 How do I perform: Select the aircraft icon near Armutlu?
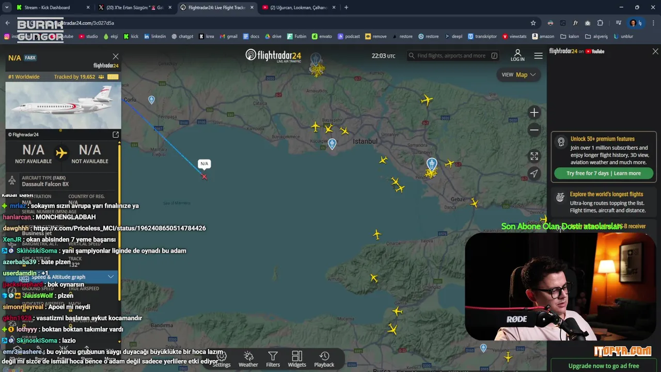point(374,278)
